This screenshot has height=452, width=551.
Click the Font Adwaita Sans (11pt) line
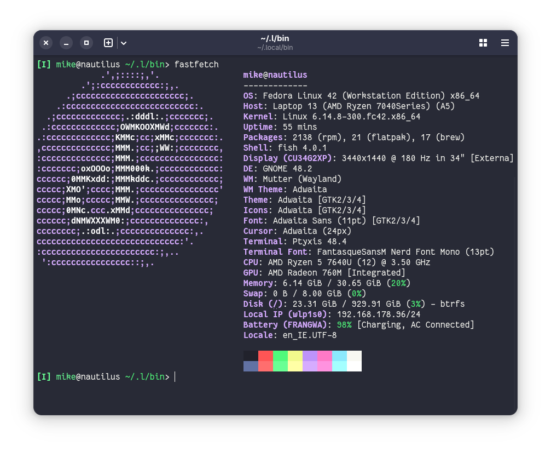point(332,221)
